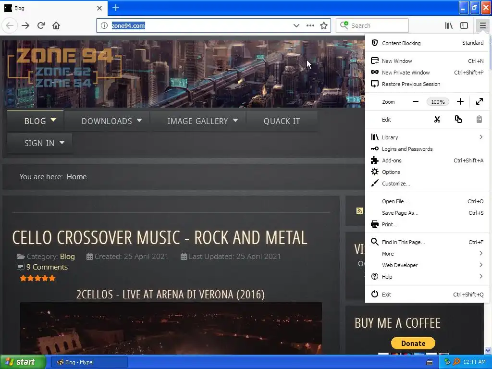Close the Blog tab
This screenshot has width=492, height=369.
click(x=99, y=8)
